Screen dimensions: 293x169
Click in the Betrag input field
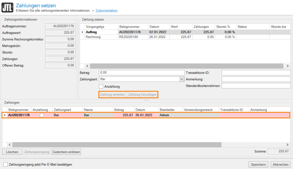click(x=142, y=72)
